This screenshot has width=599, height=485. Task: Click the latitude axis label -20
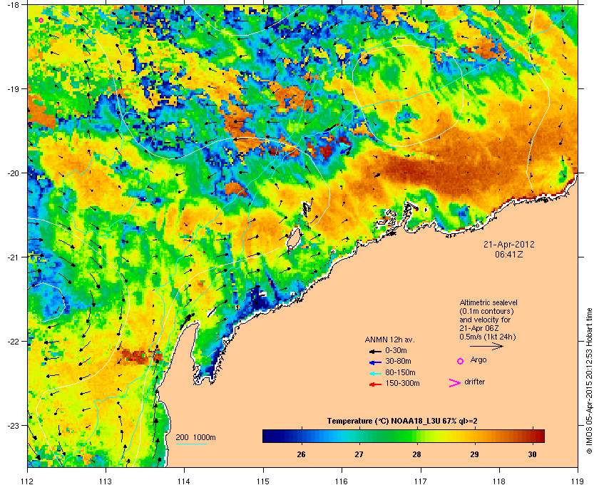coord(13,173)
